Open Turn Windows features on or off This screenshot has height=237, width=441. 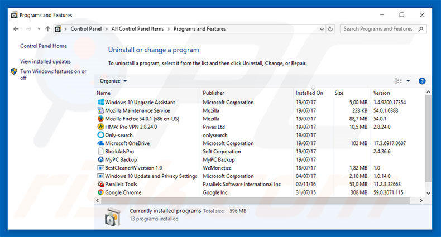click(x=53, y=74)
